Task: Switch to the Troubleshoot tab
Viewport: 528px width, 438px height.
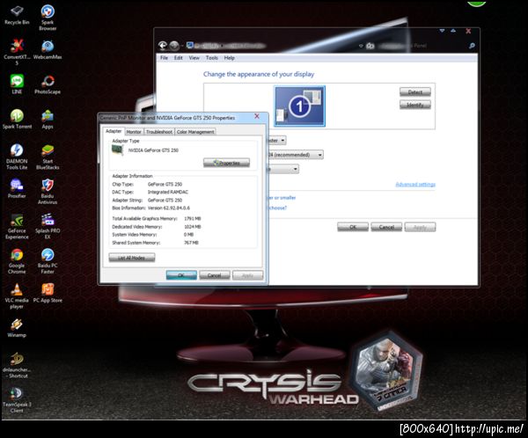Action: (x=159, y=132)
